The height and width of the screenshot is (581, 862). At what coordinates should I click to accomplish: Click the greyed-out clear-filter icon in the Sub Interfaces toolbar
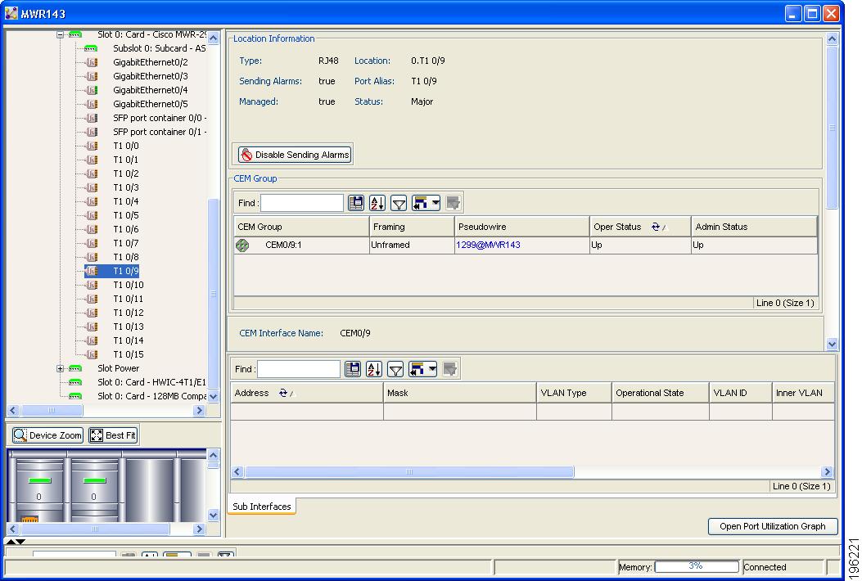tap(449, 369)
